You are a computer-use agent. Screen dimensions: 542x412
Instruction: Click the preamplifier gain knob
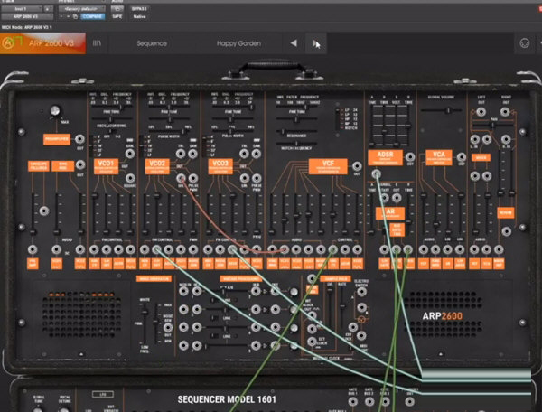coord(55,110)
